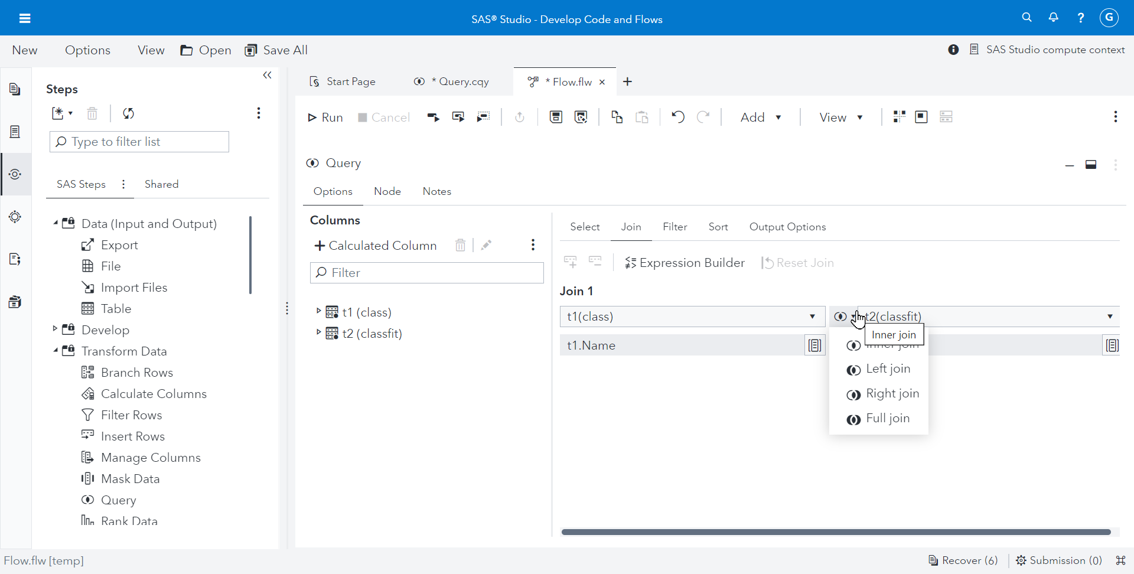
Task: Open the Snippets panel in the left sidebar
Action: pyautogui.click(x=15, y=259)
